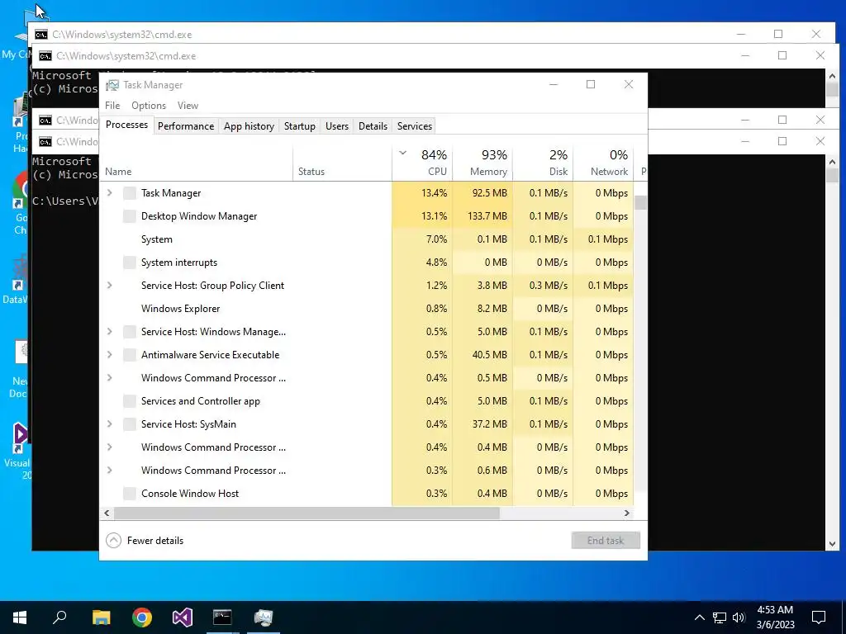Open the File menu in Task Manager

[x=112, y=106]
